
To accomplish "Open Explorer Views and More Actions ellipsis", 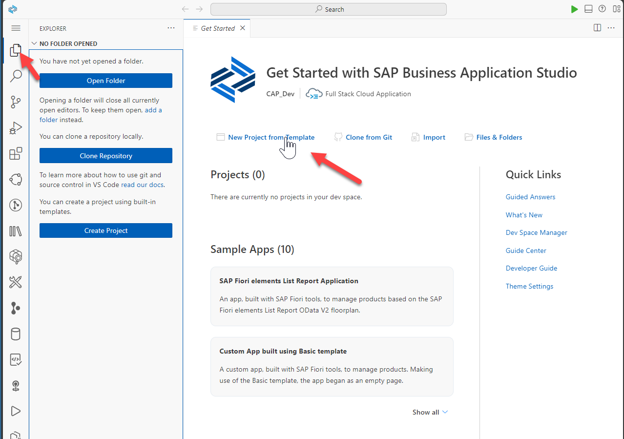I will (x=171, y=28).
